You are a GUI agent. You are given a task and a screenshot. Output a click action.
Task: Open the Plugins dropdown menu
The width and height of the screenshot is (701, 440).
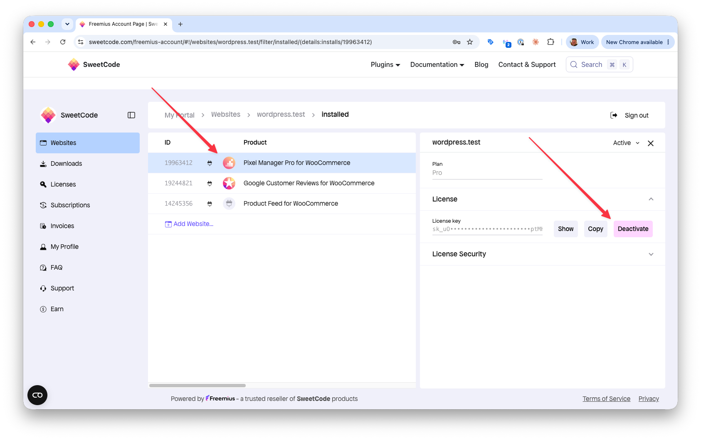tap(385, 64)
